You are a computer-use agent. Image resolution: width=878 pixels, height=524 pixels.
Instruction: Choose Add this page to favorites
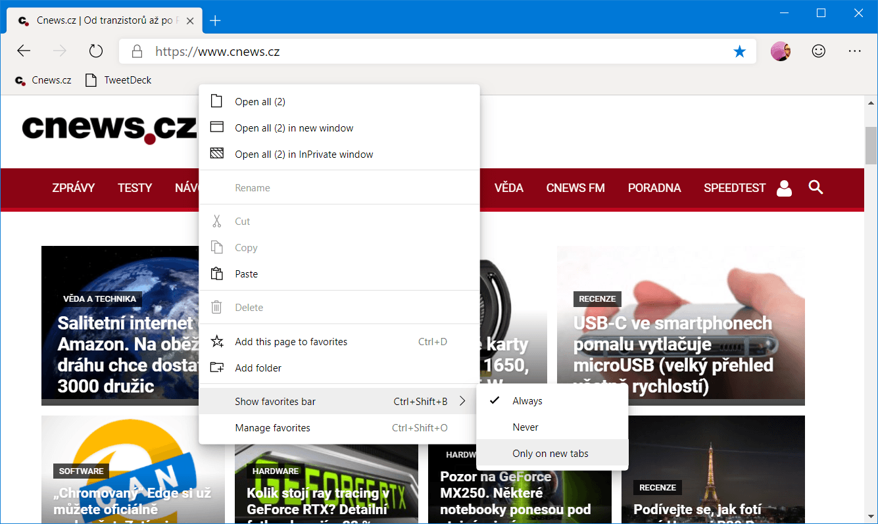[291, 341]
